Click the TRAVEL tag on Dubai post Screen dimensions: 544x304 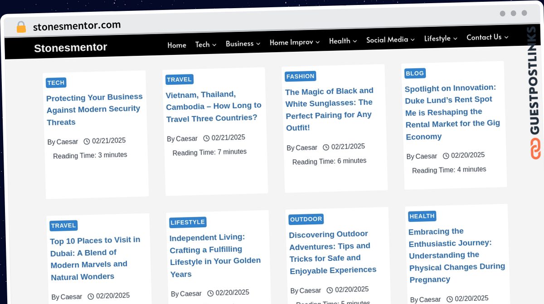pos(63,226)
